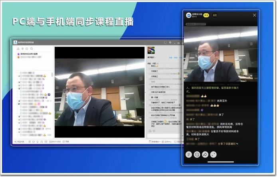Image resolution: width=277 pixels, height=177 pixels.
Task: Click the speaker volume icon in bottom toolbar
Action: coord(33,141)
